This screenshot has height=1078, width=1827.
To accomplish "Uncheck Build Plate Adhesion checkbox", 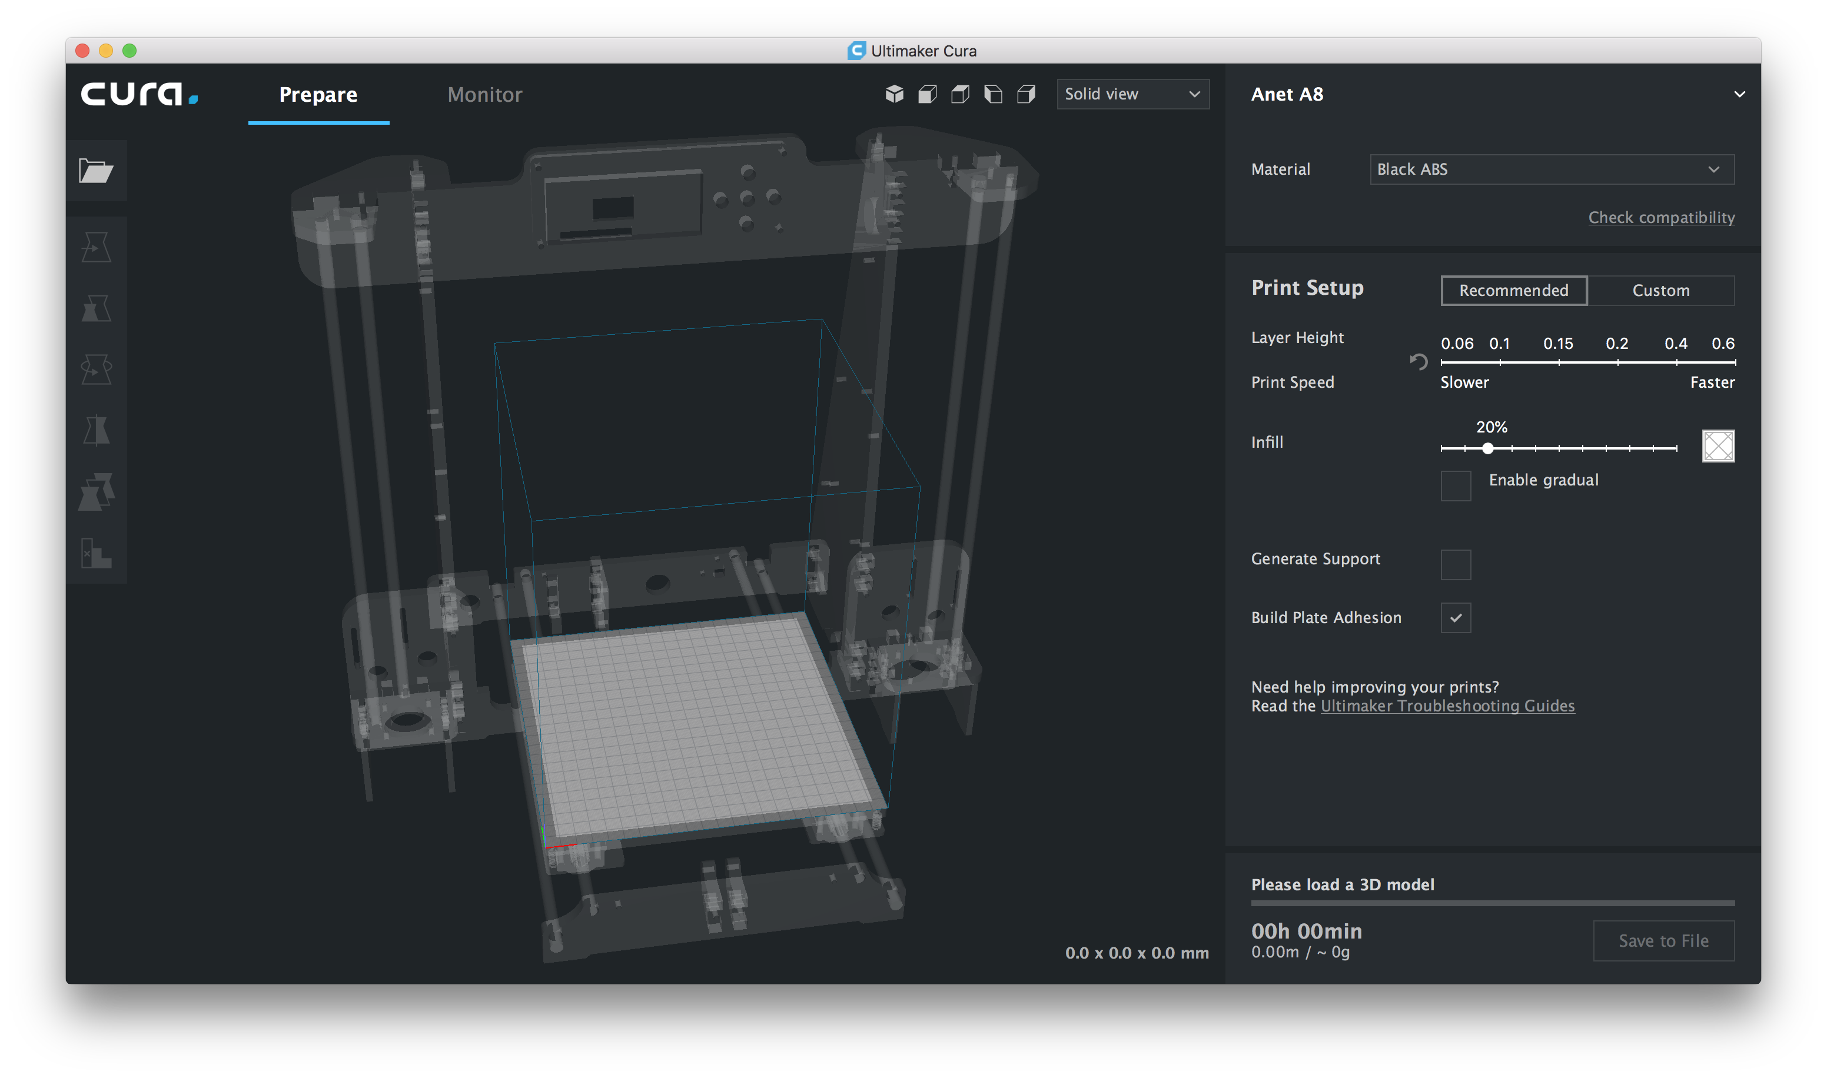I will (x=1456, y=617).
